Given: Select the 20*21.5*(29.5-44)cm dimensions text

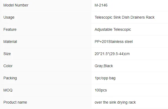Looking at the screenshot, I should point(112,54).
